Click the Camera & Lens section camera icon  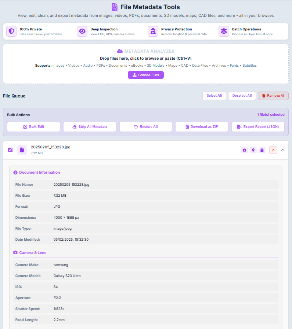[x=15, y=253]
